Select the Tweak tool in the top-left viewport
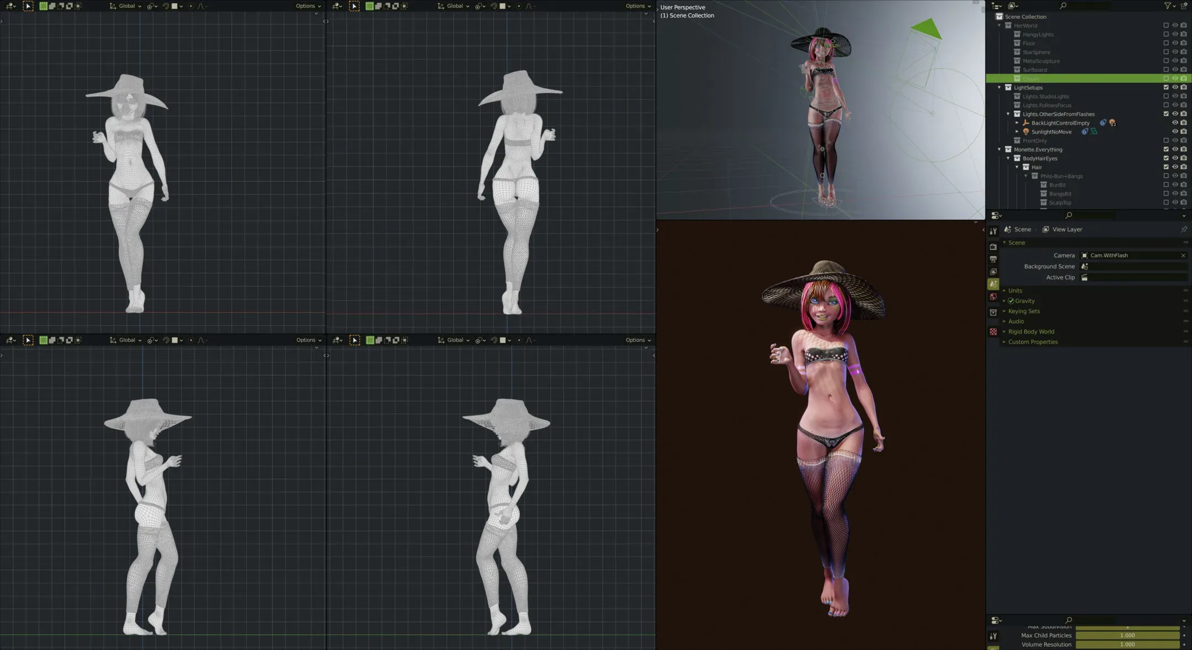 (28, 6)
